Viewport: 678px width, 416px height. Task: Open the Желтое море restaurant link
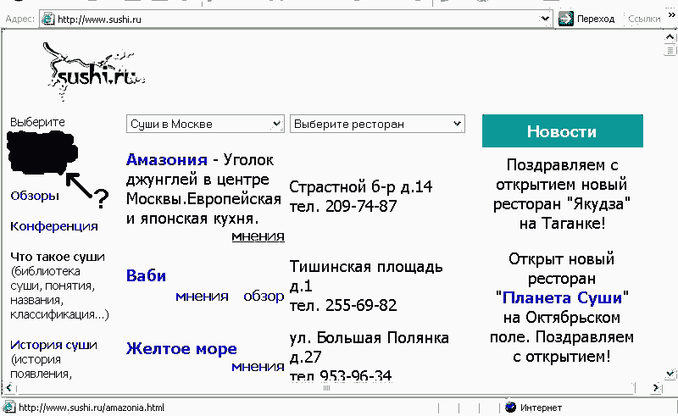(181, 348)
